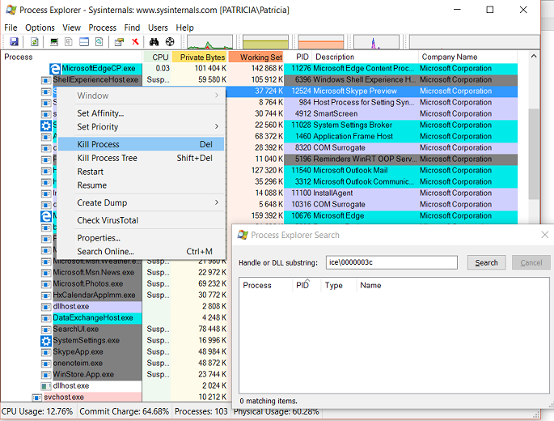Viewport: 554px width, 421px height.
Task: Click the Microsoft.Photos.exe process icon
Action: pos(46,284)
